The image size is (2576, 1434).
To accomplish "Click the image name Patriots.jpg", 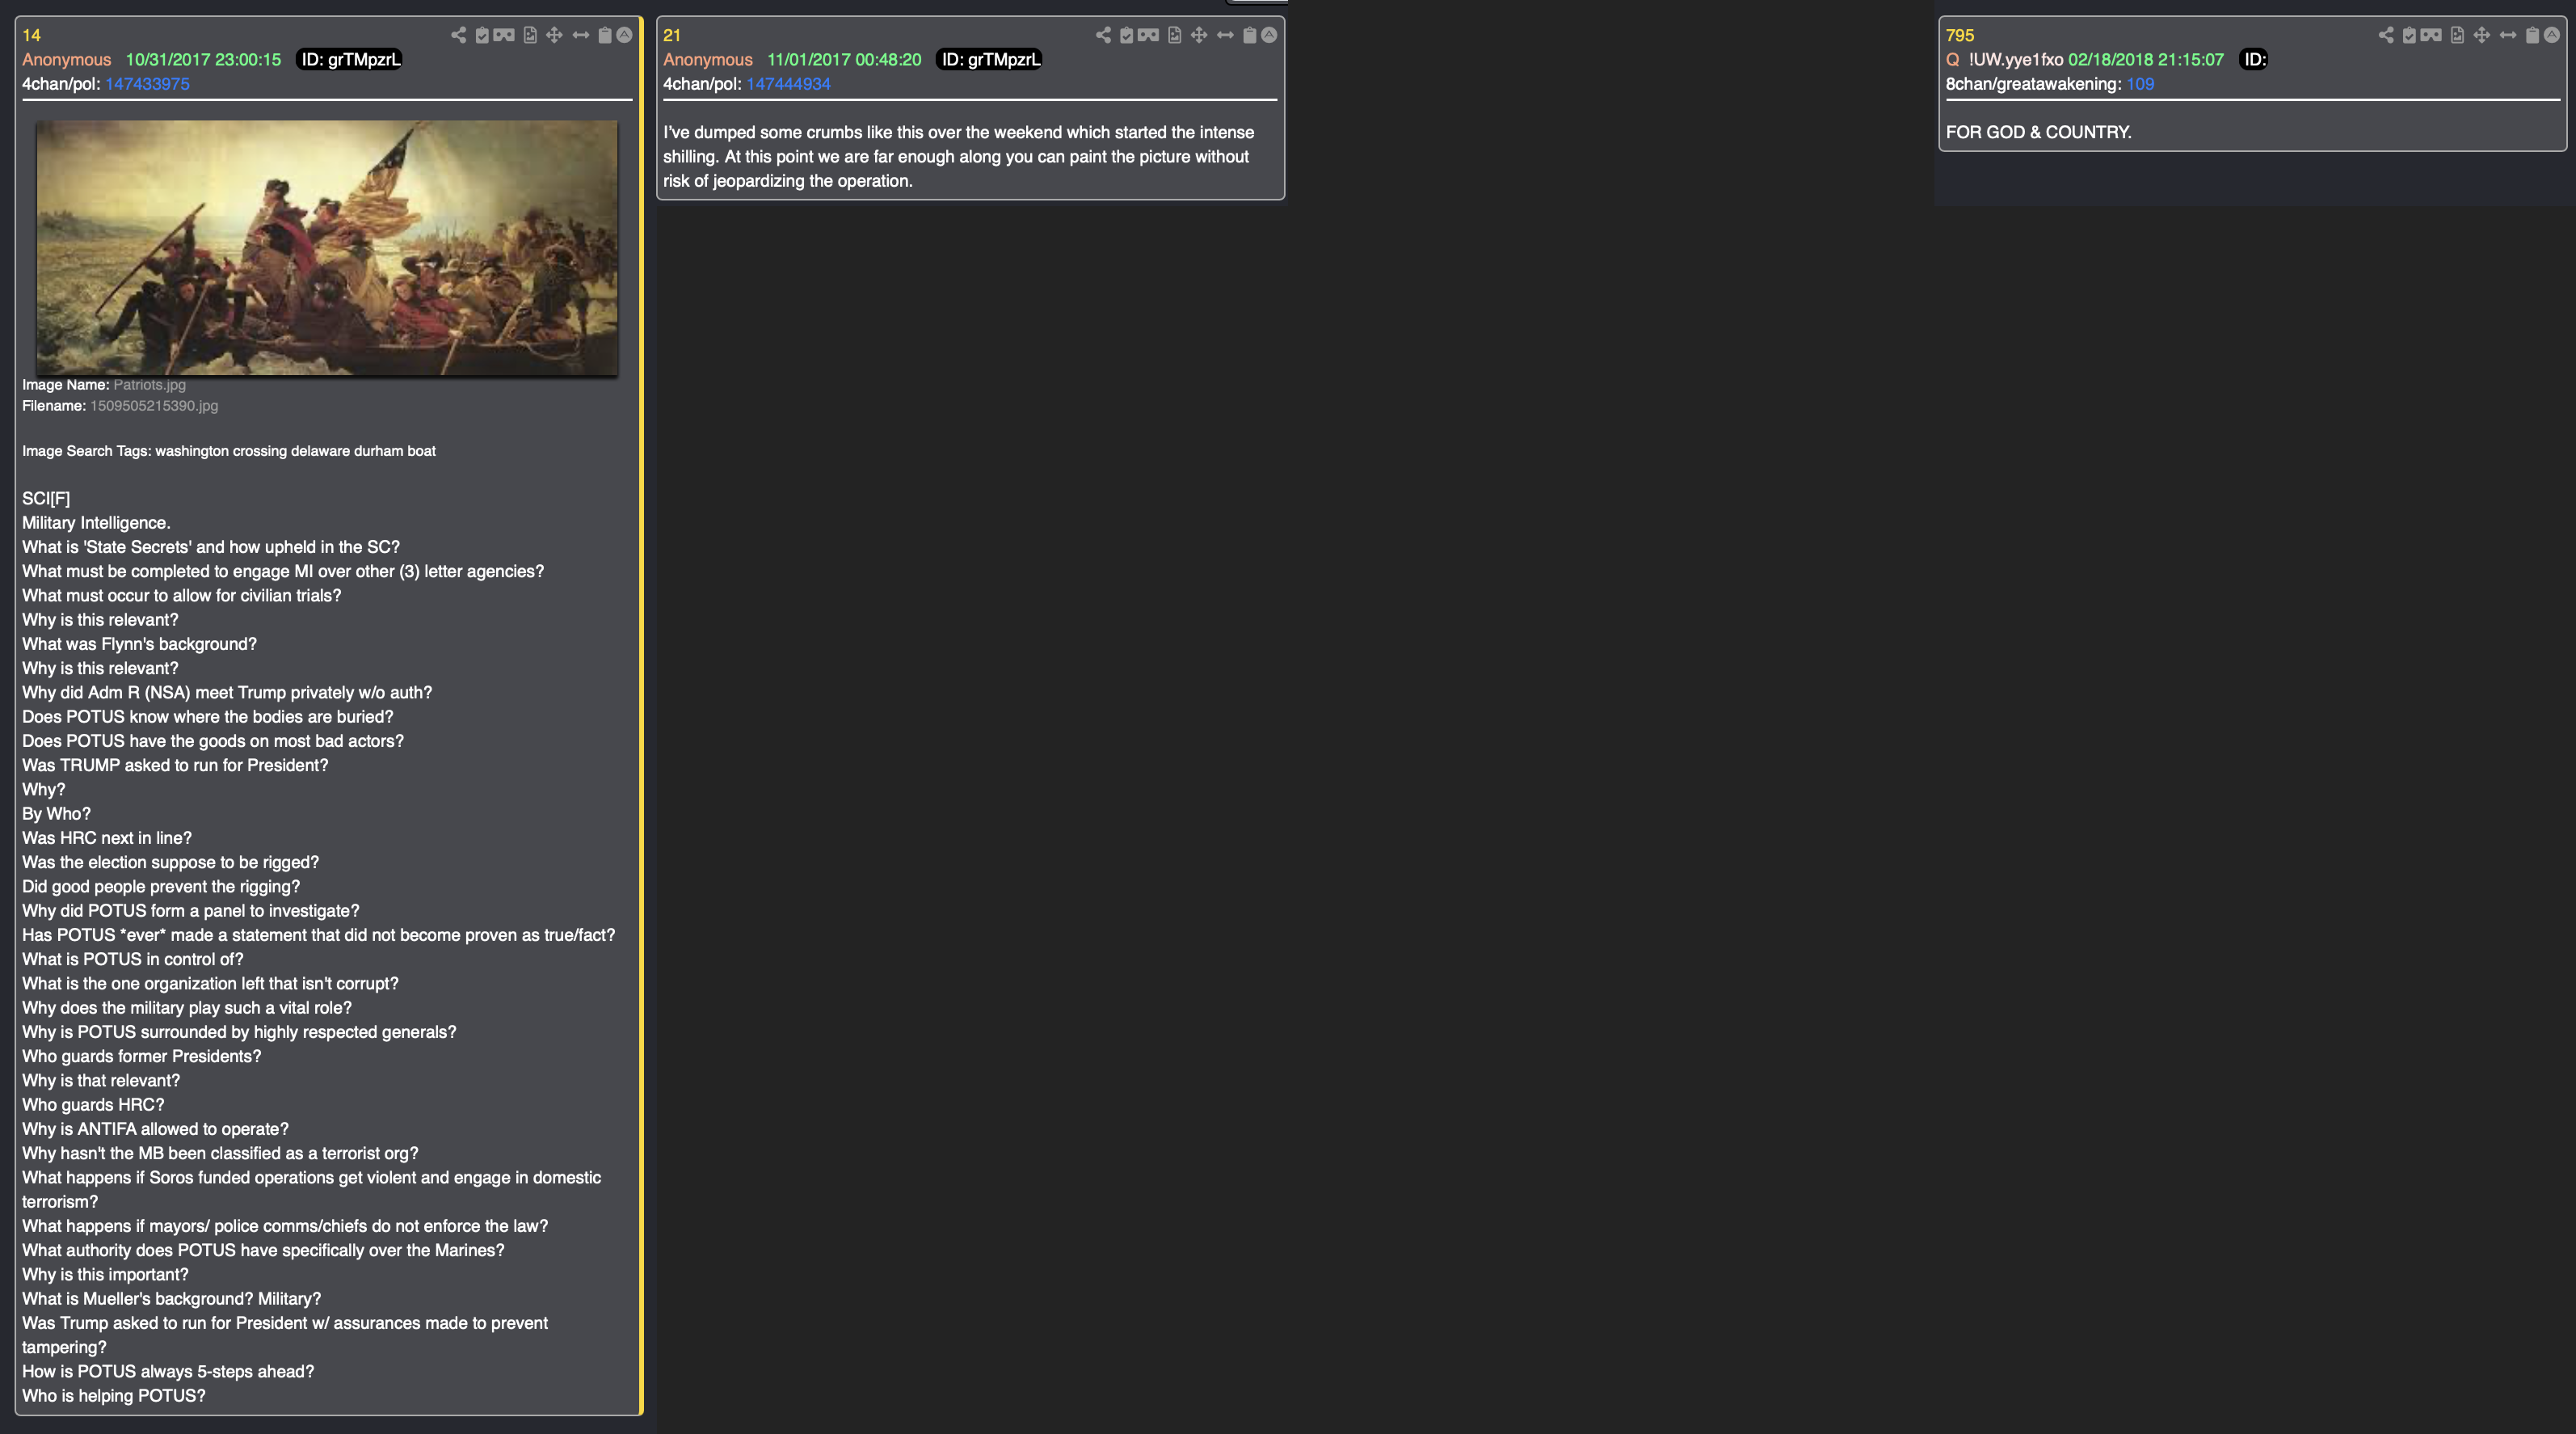I will click(x=149, y=384).
